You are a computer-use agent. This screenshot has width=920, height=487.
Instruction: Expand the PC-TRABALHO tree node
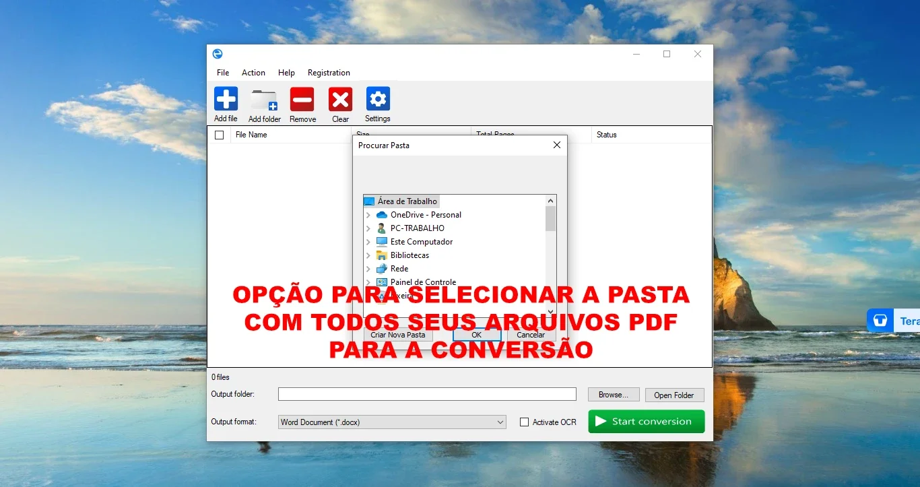(x=368, y=228)
